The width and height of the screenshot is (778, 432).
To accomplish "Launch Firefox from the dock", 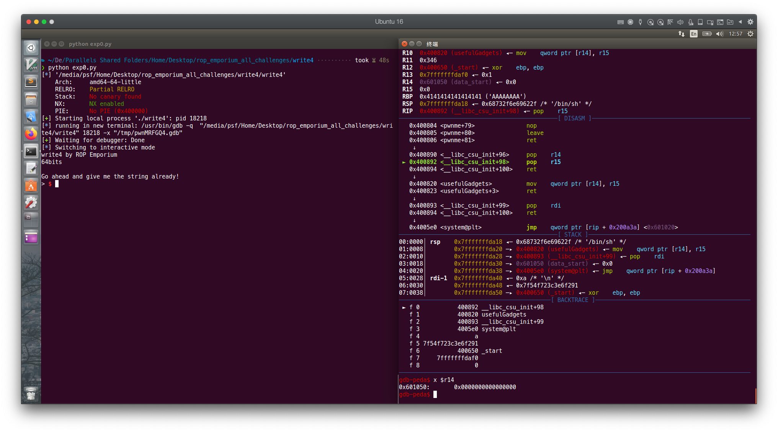I will [31, 134].
